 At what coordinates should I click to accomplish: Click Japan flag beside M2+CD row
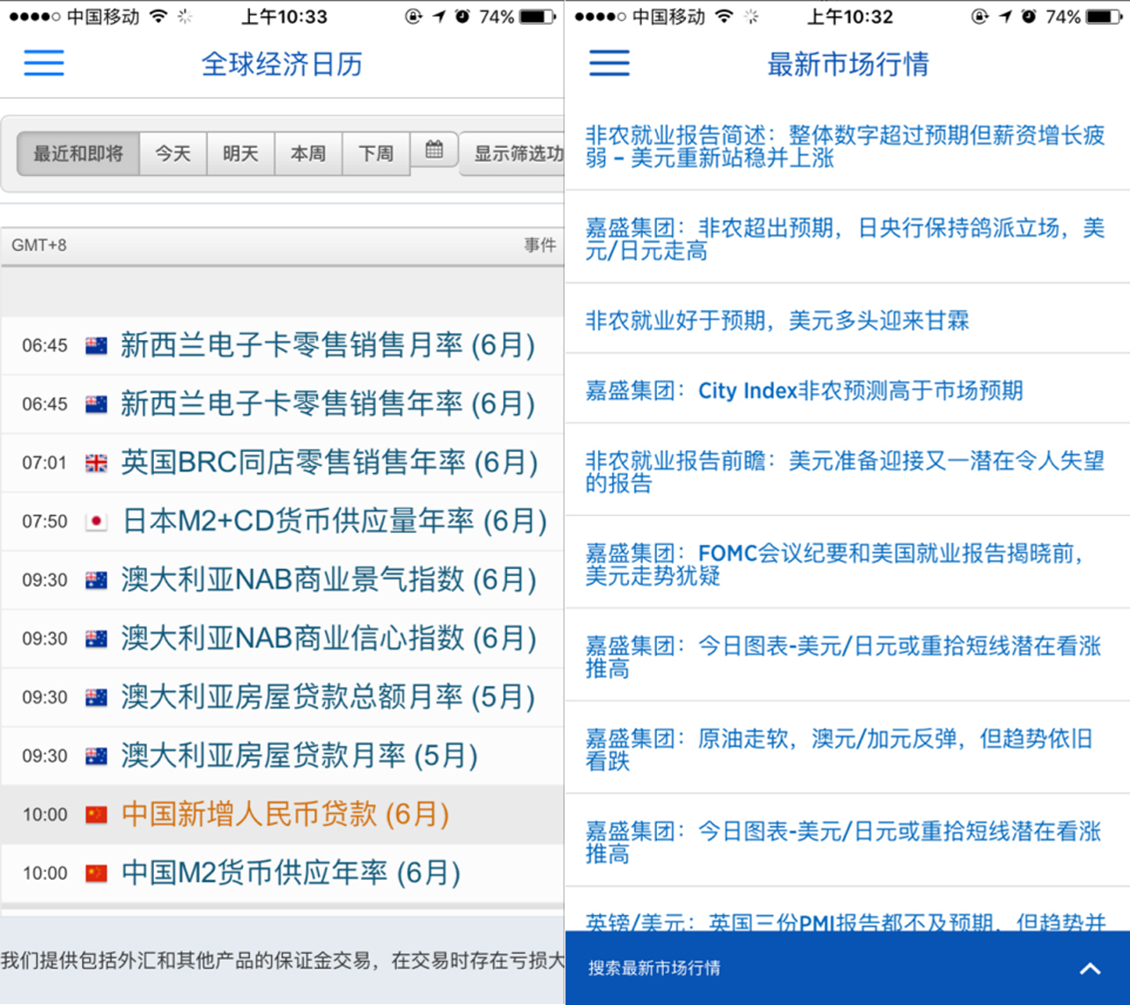point(96,521)
